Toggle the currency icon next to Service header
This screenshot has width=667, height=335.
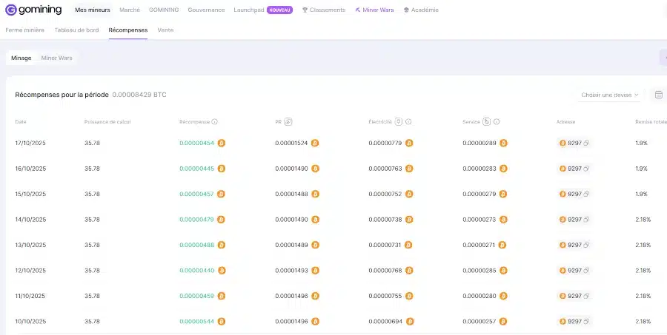coord(487,122)
